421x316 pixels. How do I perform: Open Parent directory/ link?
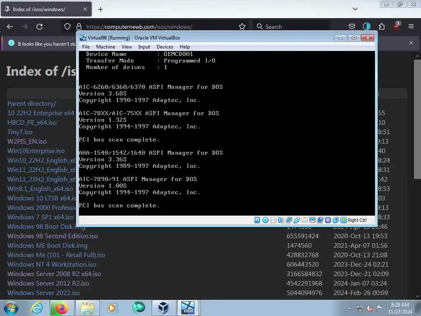tap(32, 103)
